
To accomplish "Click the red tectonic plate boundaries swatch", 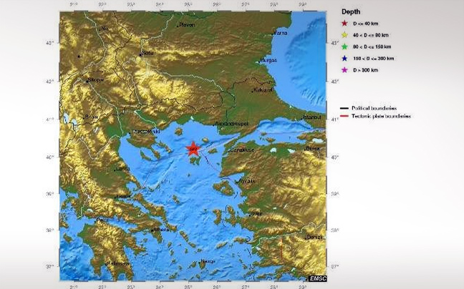I will [344, 114].
